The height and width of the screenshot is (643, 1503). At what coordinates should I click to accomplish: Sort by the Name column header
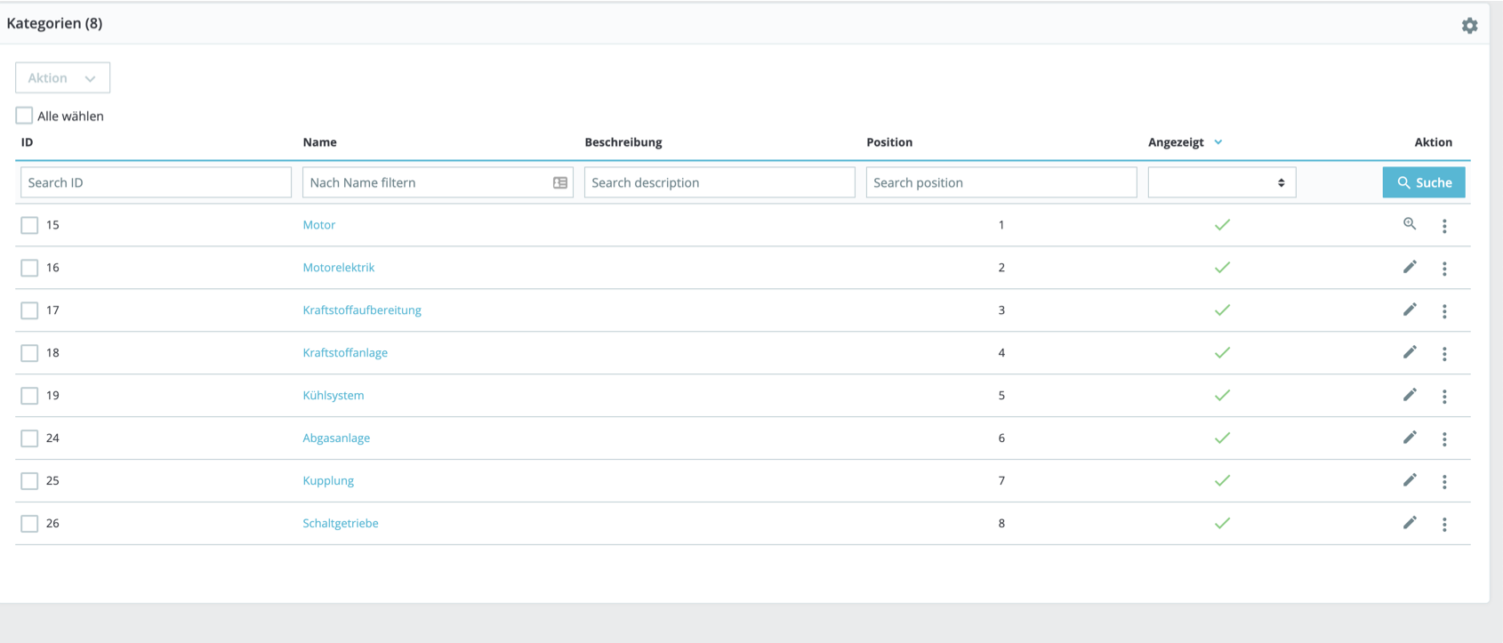click(319, 142)
